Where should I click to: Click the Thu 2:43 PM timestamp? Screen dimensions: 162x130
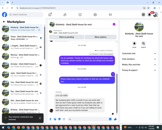click(82, 87)
